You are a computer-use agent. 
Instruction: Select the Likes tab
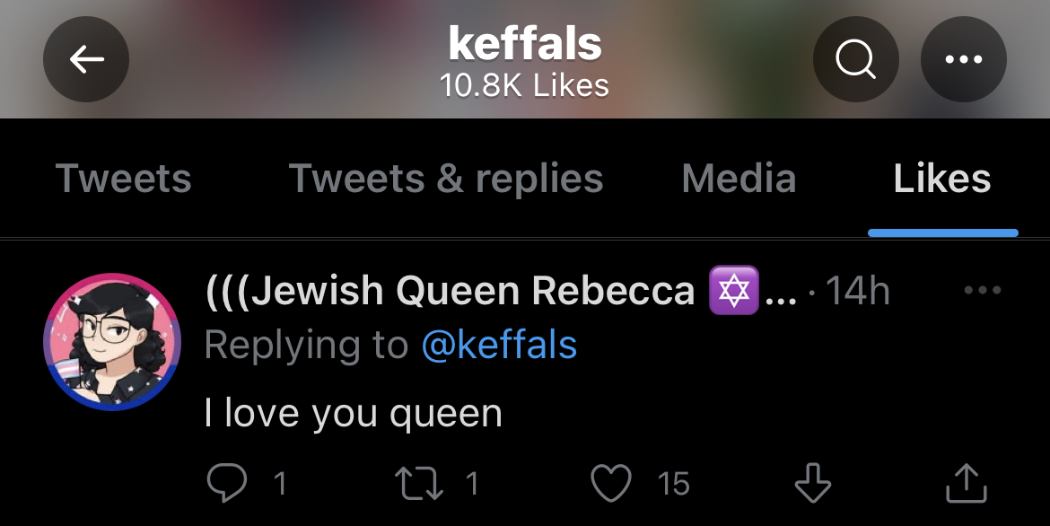pos(942,179)
